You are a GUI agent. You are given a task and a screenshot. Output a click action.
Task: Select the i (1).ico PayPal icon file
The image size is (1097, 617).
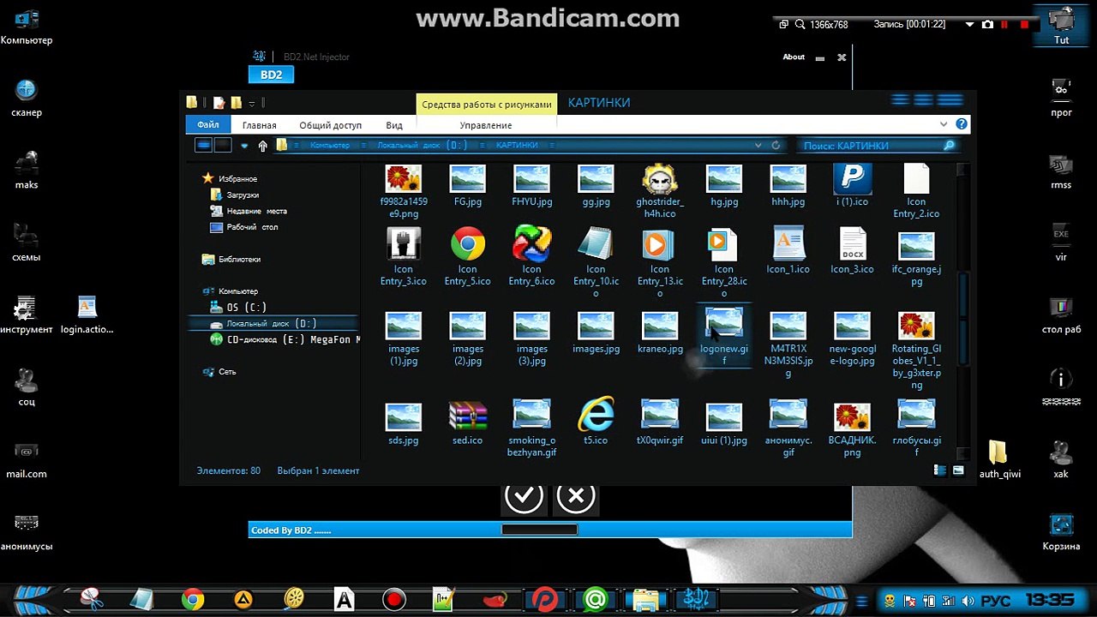pos(852,185)
